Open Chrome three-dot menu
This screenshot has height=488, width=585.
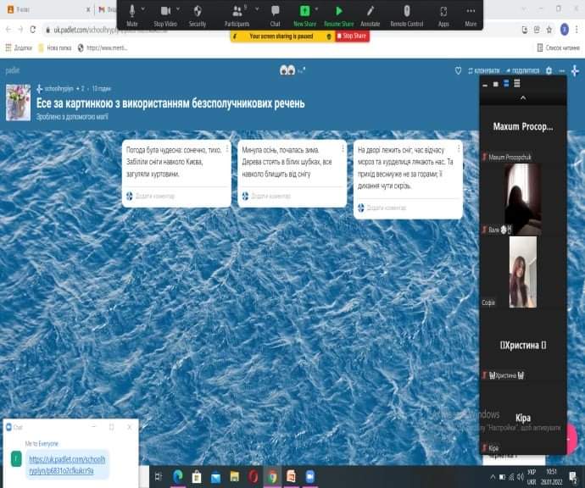[x=577, y=30]
